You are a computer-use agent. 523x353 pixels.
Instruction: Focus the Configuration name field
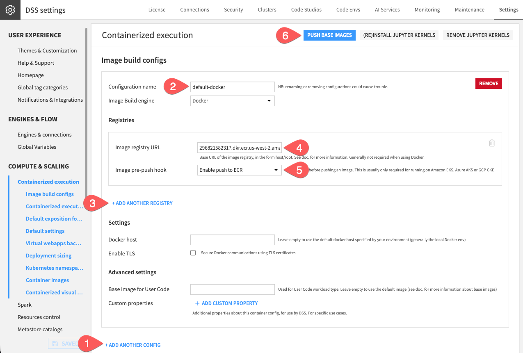233,87
